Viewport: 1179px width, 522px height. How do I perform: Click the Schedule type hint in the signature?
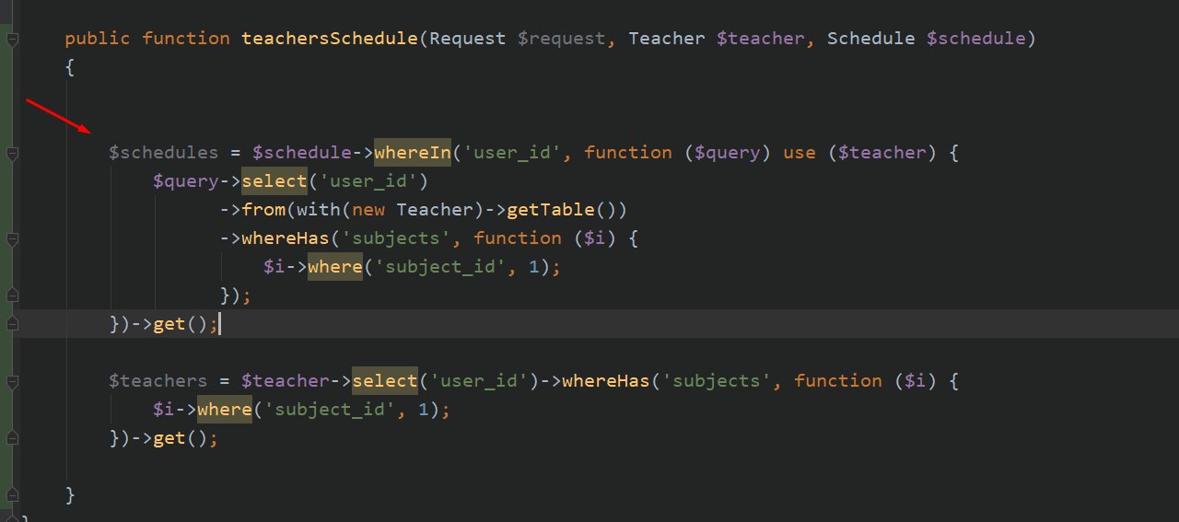[870, 39]
